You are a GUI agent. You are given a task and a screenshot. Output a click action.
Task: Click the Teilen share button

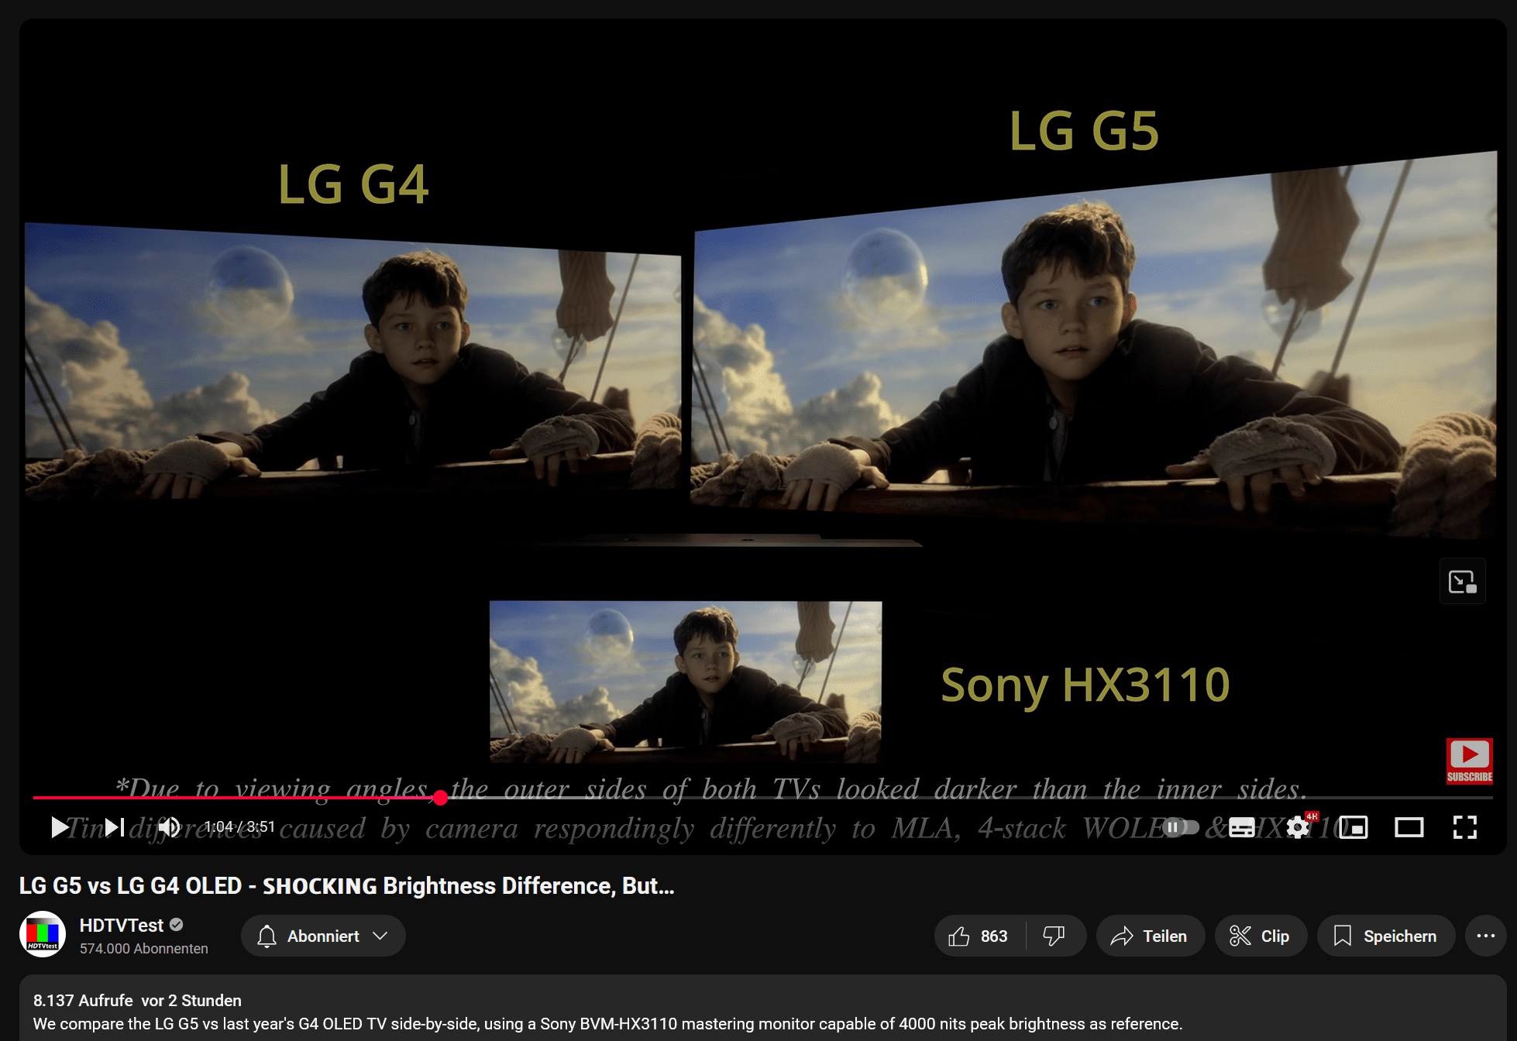[1150, 936]
